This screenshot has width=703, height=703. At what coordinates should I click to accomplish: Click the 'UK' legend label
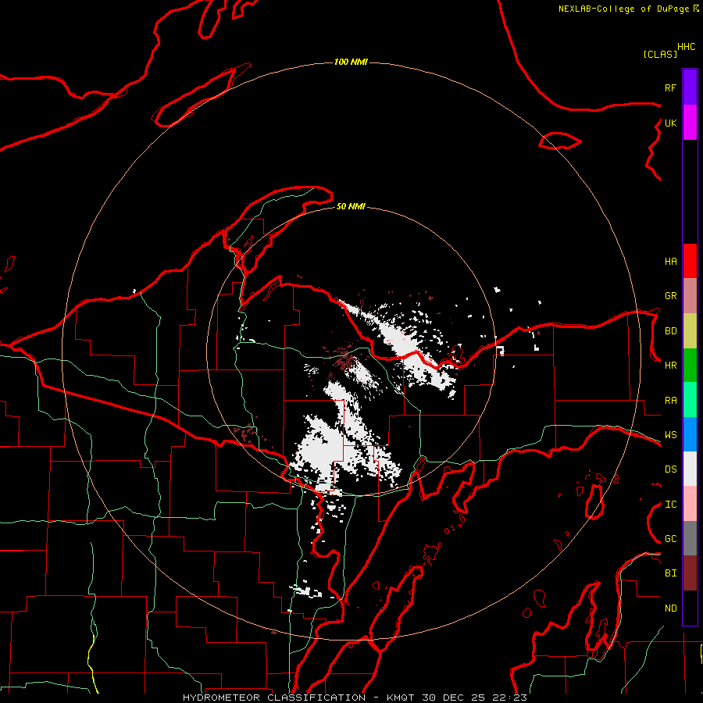(670, 123)
